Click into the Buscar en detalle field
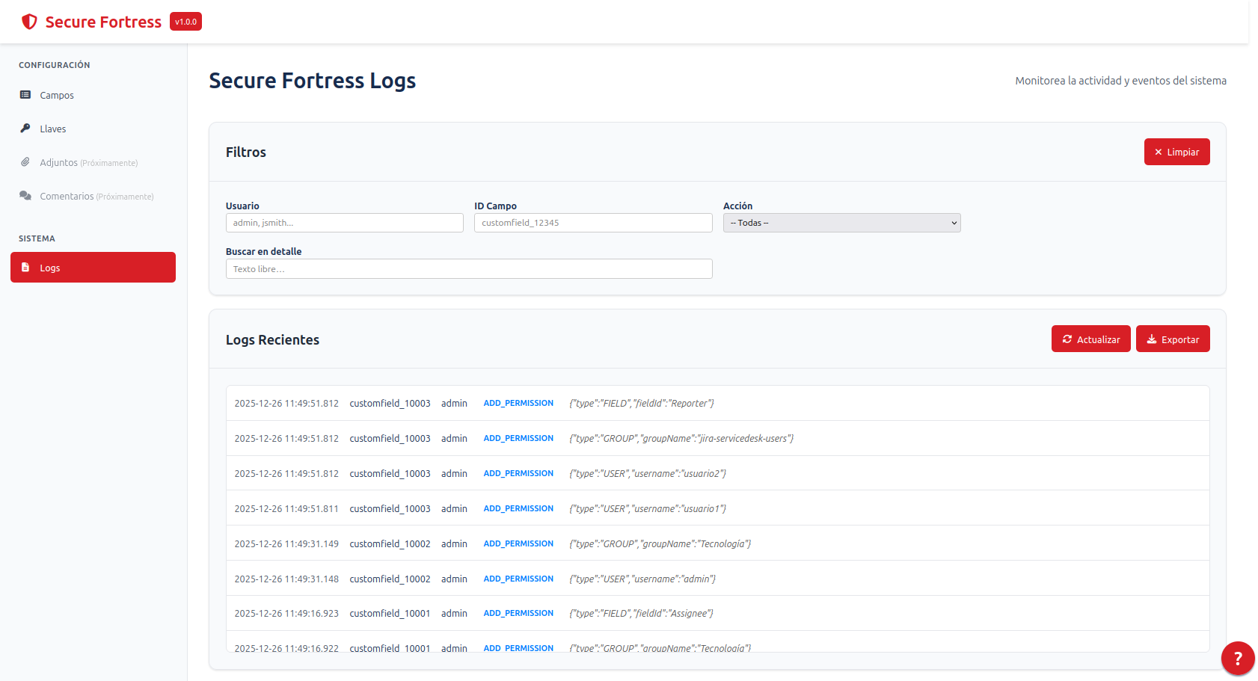Screen dimensions: 1258x681 click(x=469, y=269)
